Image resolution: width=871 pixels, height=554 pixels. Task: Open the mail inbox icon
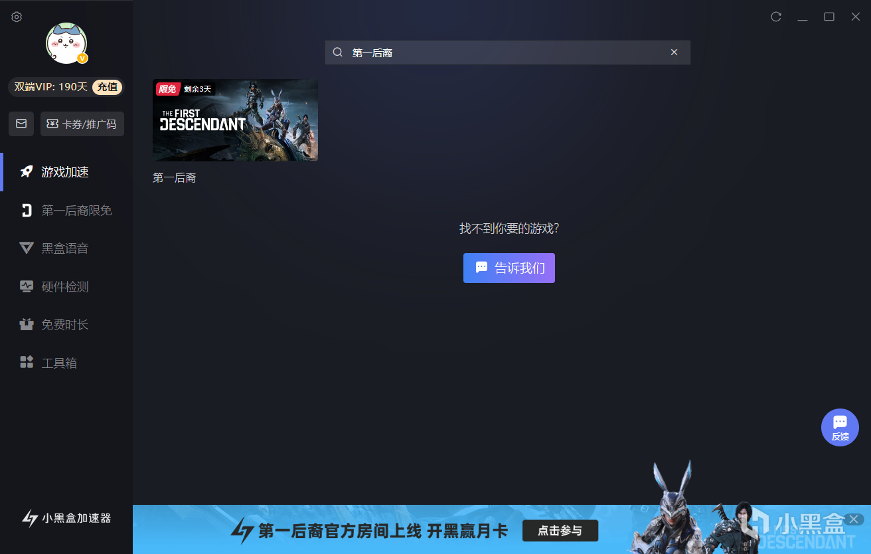(x=21, y=124)
